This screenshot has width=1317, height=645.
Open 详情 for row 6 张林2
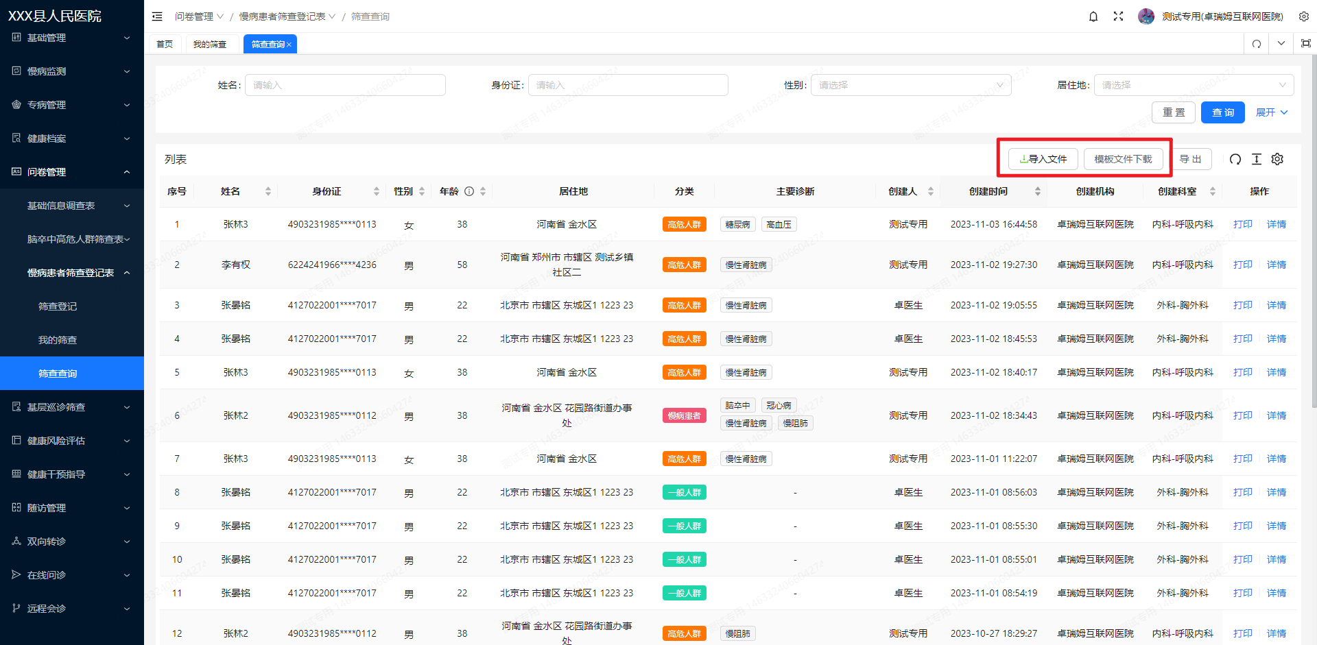coord(1277,415)
